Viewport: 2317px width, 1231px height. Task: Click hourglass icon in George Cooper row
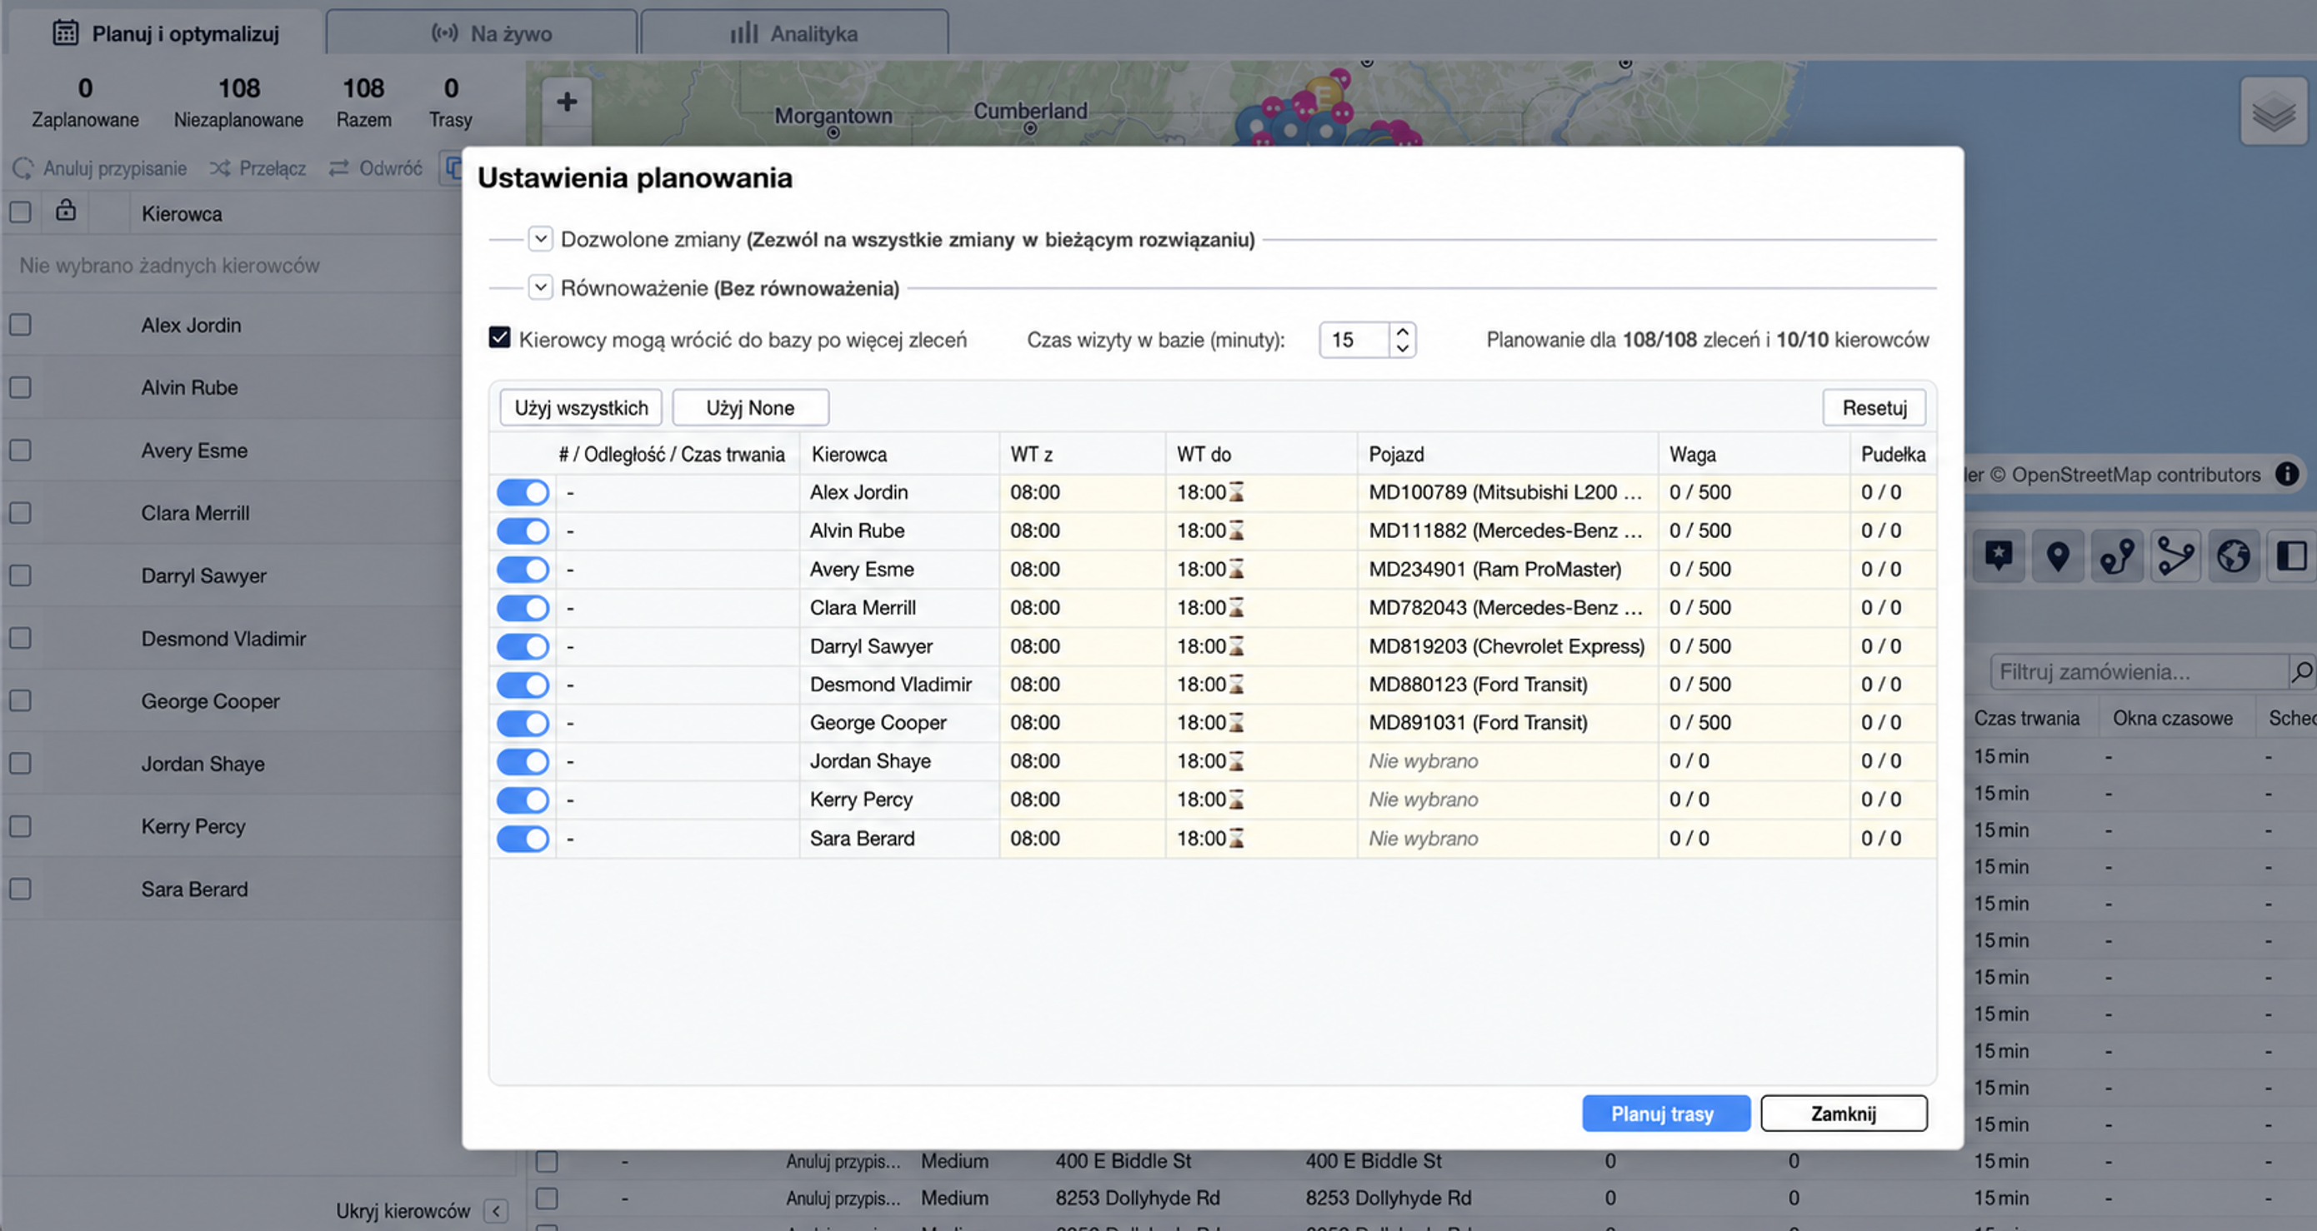click(1237, 722)
